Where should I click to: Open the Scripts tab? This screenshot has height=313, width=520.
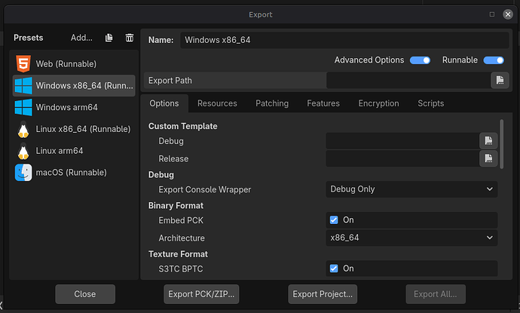pos(431,103)
